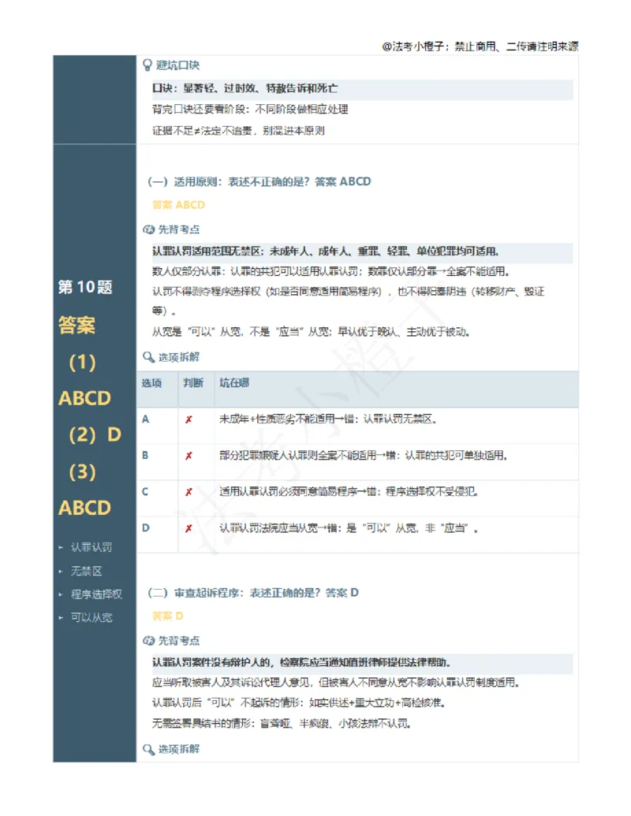Click the line 背完口诀还要看阶段

250,110
